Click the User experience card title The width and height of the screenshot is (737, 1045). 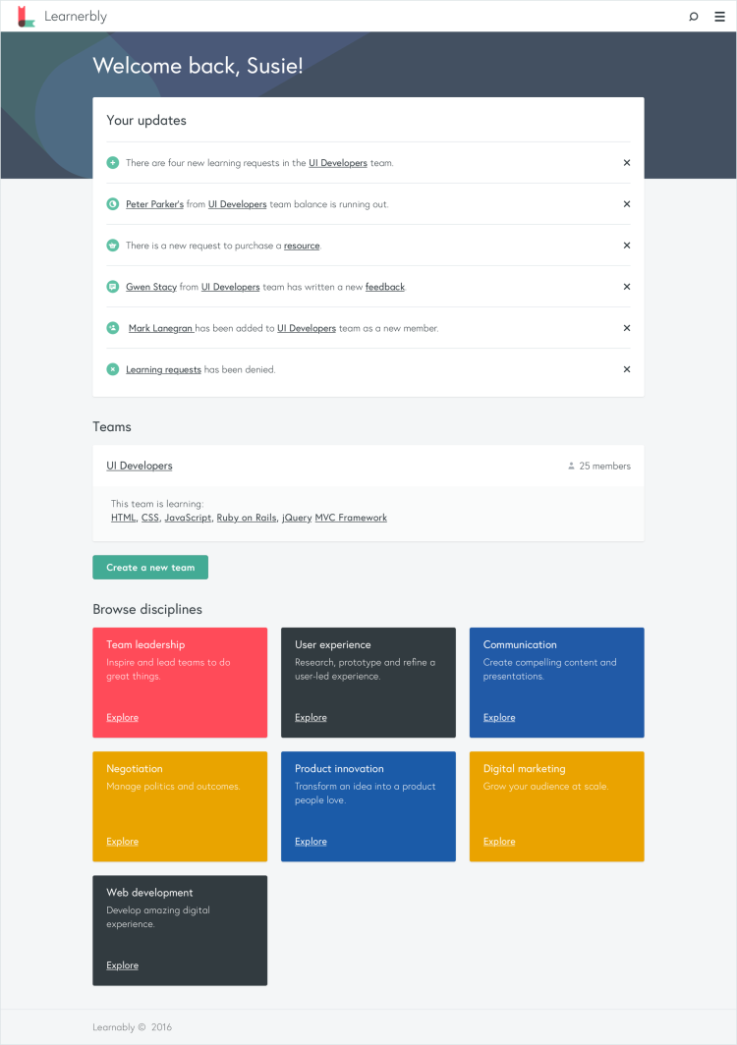[333, 644]
